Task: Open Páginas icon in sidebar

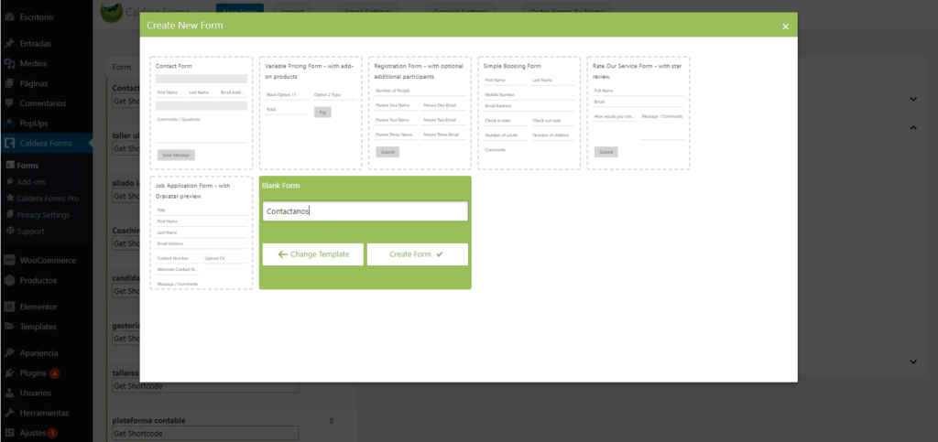Action: point(9,83)
